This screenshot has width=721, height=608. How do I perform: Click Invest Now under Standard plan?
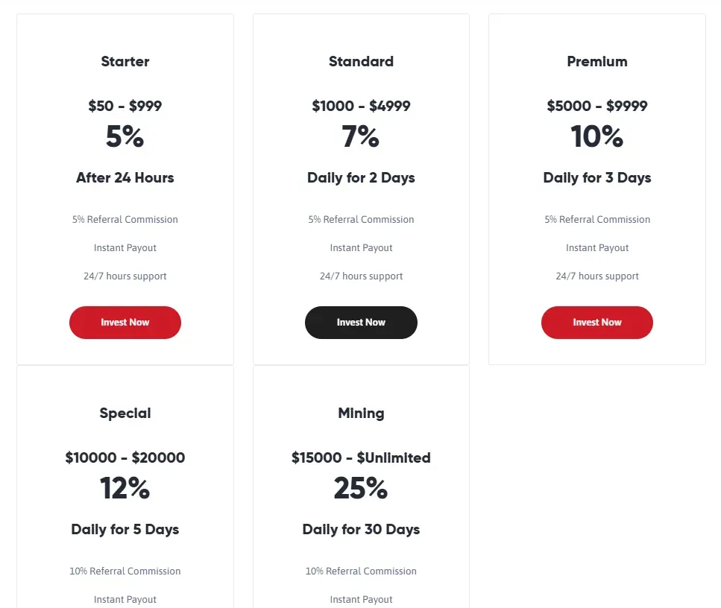point(361,323)
